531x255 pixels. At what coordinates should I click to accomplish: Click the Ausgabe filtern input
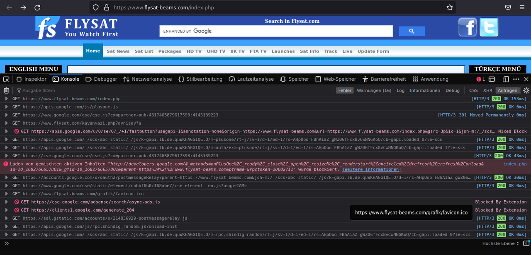[174, 90]
